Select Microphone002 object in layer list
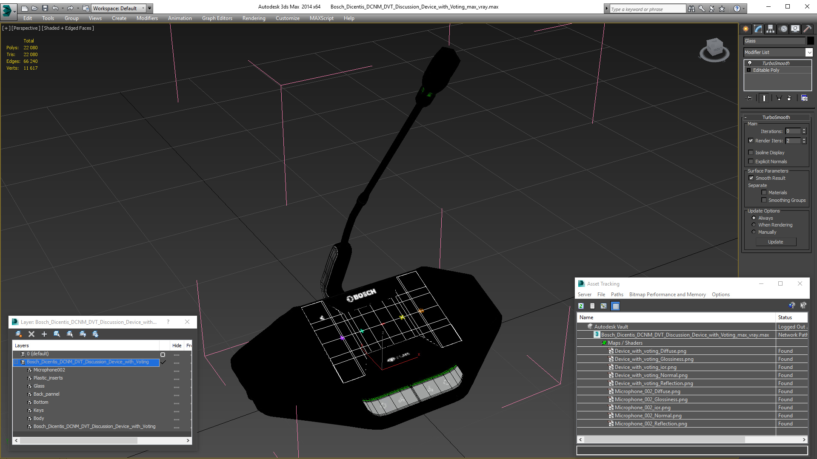This screenshot has width=817, height=459. [49, 370]
